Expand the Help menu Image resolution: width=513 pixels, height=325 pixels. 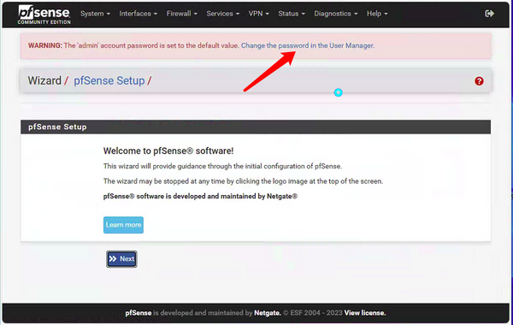377,14
